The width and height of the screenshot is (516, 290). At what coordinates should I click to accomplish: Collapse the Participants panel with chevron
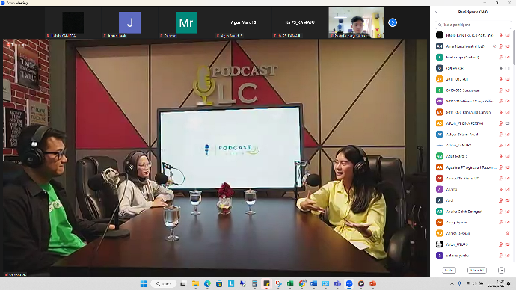pyautogui.click(x=437, y=12)
